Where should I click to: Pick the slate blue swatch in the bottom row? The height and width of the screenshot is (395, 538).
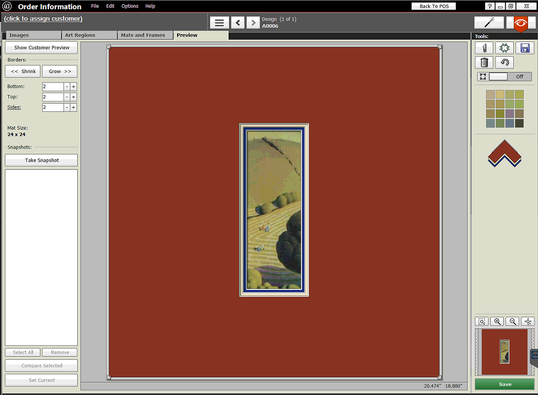(x=510, y=123)
